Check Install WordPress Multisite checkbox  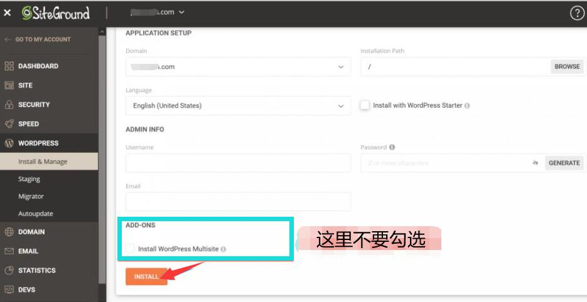coord(130,249)
